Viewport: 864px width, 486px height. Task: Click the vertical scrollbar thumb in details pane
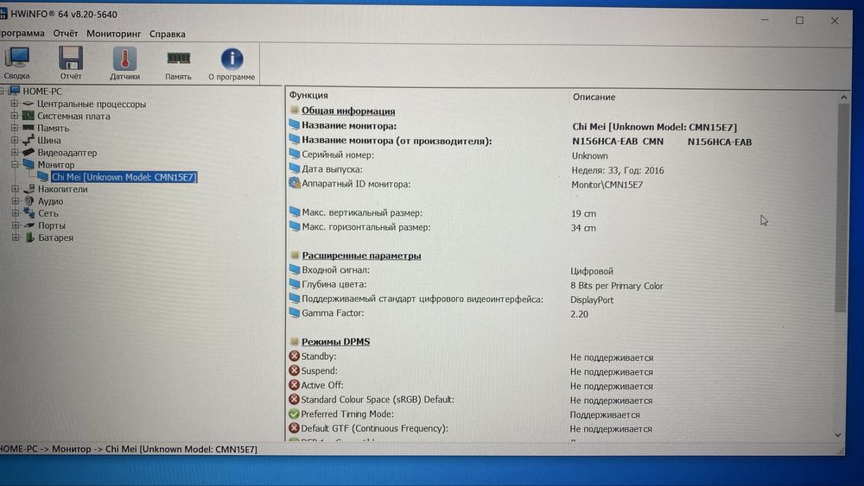[x=842, y=208]
